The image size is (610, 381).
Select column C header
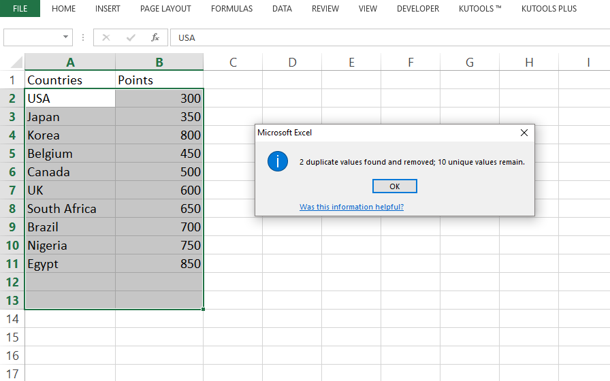tap(233, 62)
